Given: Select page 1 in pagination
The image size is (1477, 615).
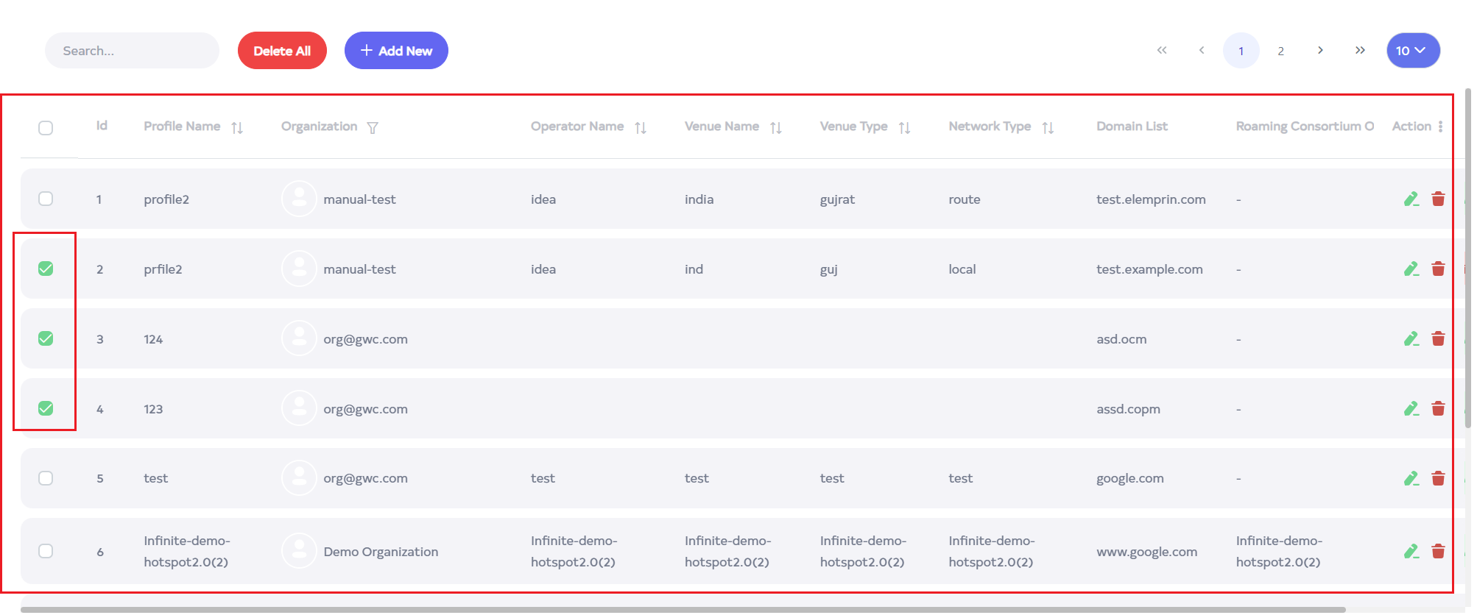Looking at the screenshot, I should click(1241, 51).
